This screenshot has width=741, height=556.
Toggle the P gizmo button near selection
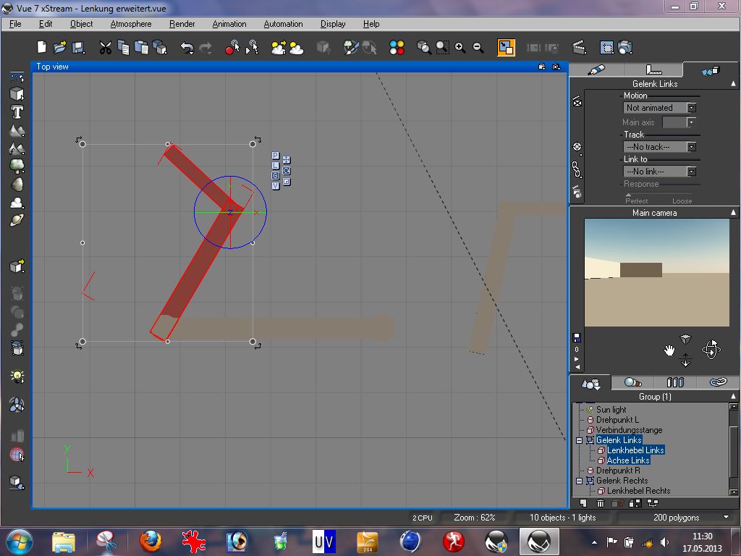[x=276, y=156]
